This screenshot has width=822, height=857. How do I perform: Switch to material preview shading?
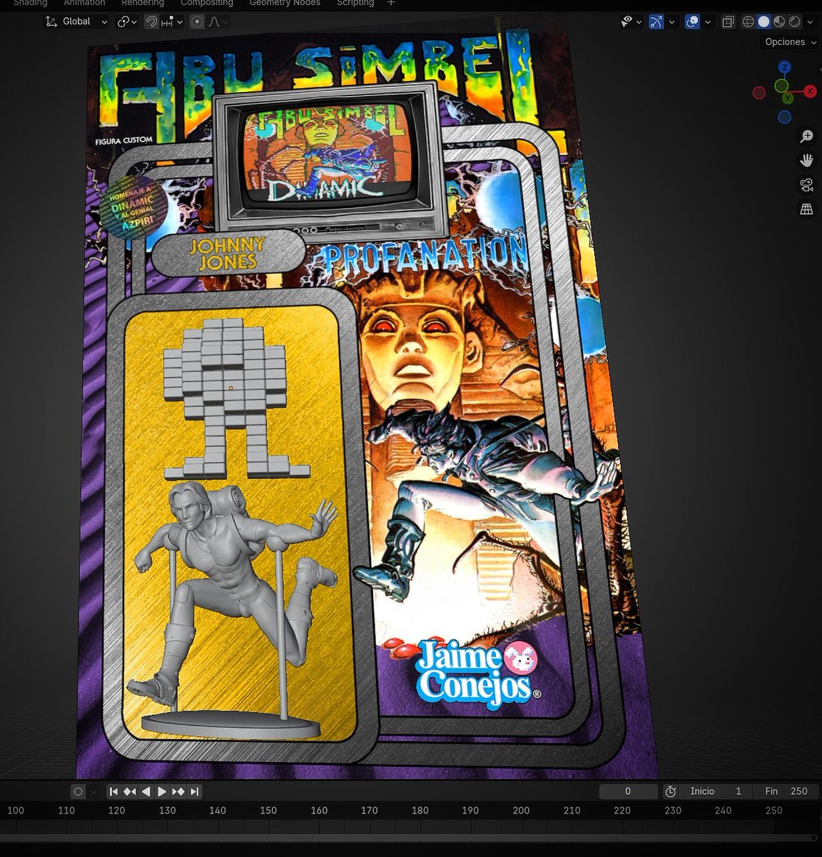pyautogui.click(x=779, y=21)
